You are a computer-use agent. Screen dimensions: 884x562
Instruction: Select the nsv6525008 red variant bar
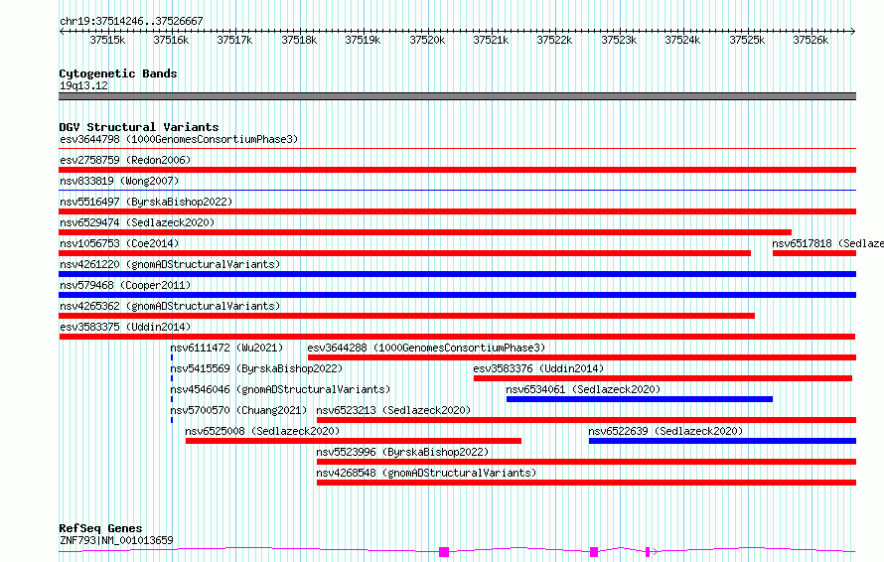click(x=354, y=441)
